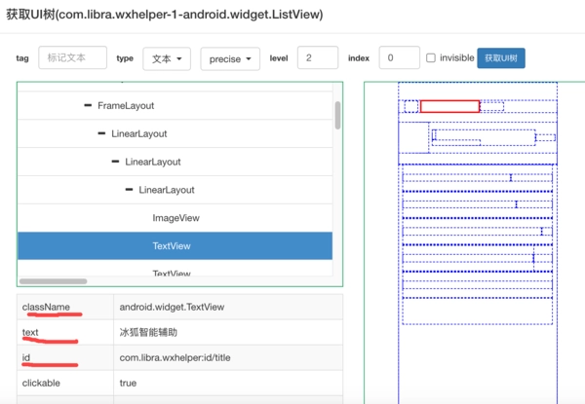
Task: Select the ImageView tree node
Action: [x=175, y=218]
